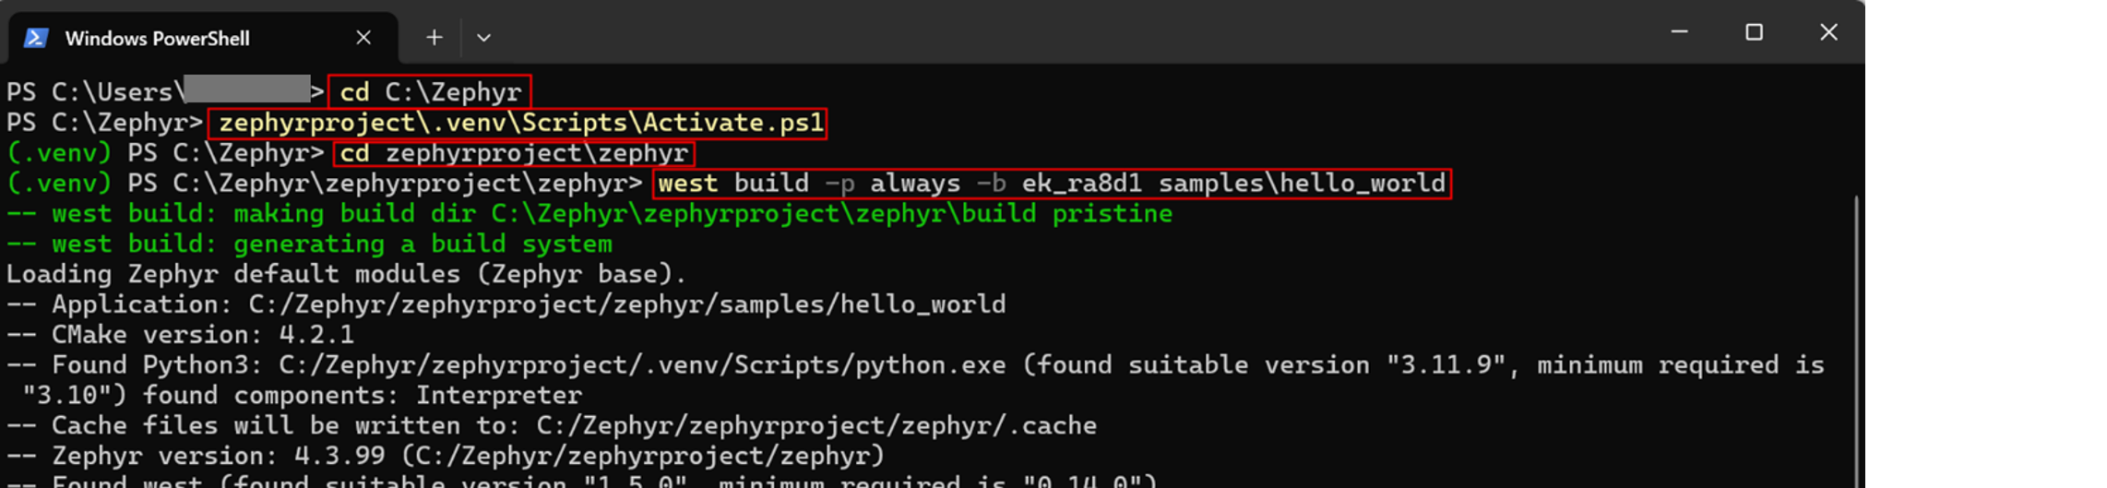The height and width of the screenshot is (488, 2107).
Task: Close the terminal window
Action: 1828,32
